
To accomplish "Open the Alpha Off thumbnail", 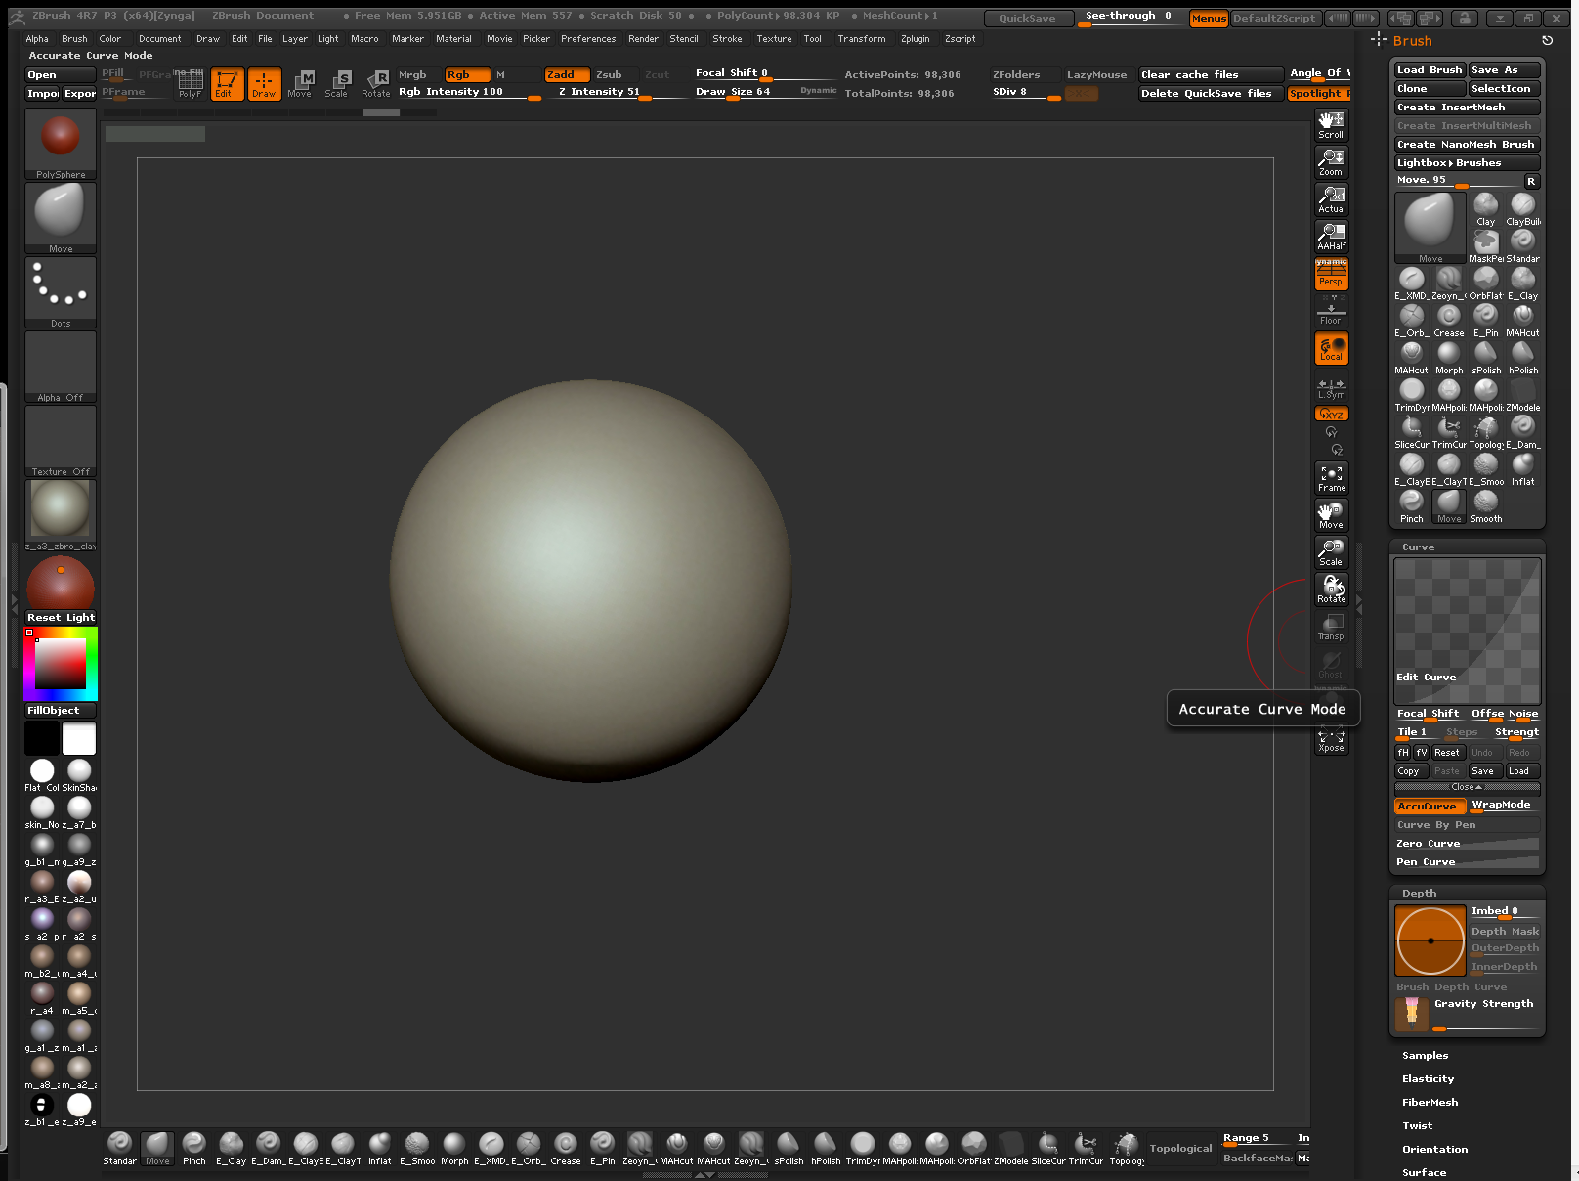I will point(61,367).
